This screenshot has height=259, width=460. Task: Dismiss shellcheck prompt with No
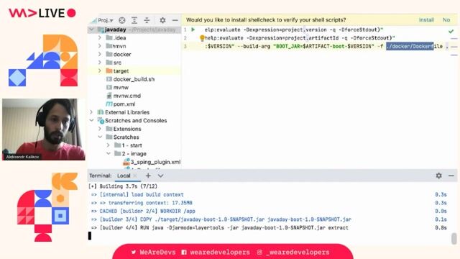(446, 20)
